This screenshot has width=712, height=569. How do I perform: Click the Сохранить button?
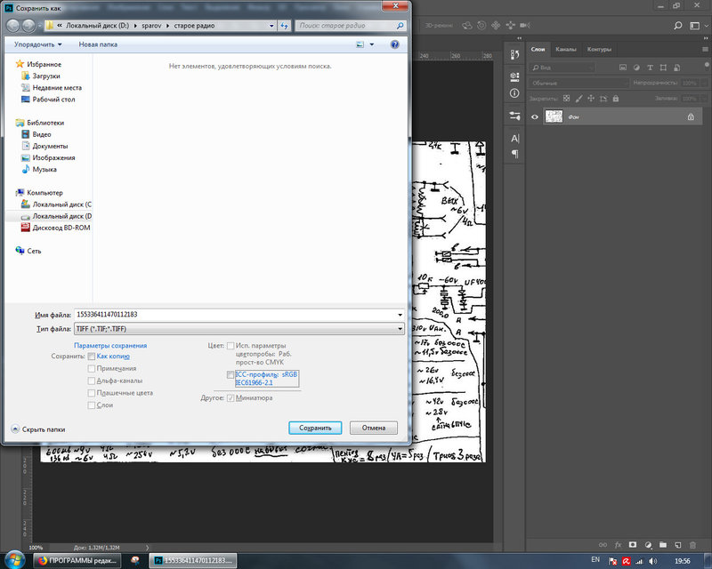[x=315, y=428]
